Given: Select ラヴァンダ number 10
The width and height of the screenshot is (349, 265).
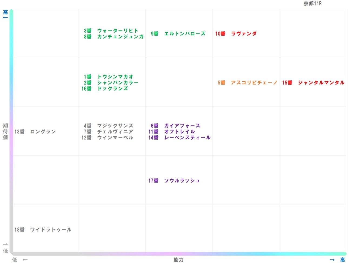Looking at the screenshot, I should click(x=236, y=34).
